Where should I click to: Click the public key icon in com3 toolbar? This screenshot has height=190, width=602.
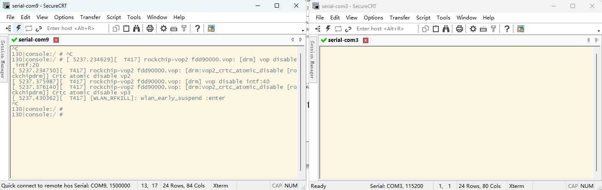[x=493, y=28]
